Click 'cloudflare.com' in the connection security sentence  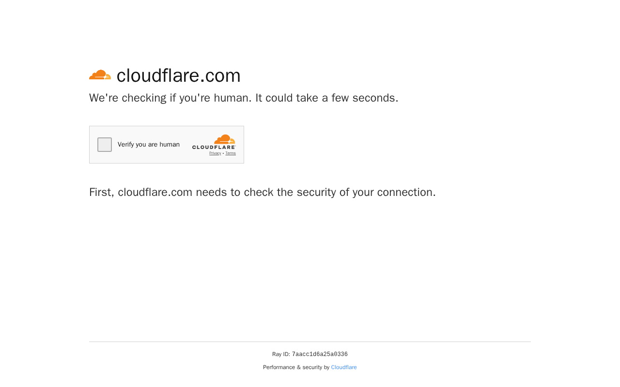(x=155, y=193)
